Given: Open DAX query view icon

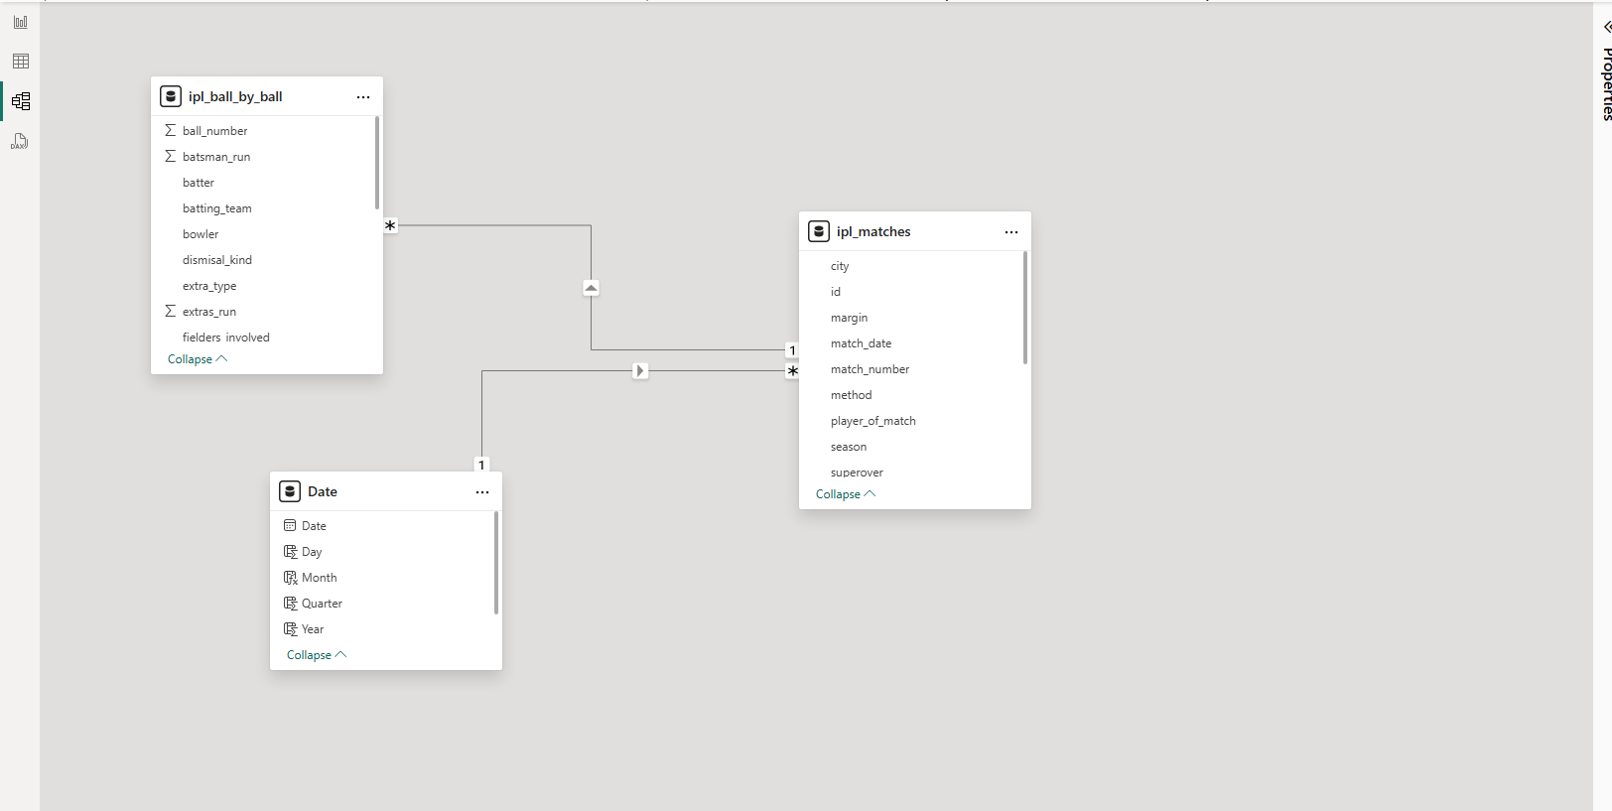Looking at the screenshot, I should click(x=20, y=141).
